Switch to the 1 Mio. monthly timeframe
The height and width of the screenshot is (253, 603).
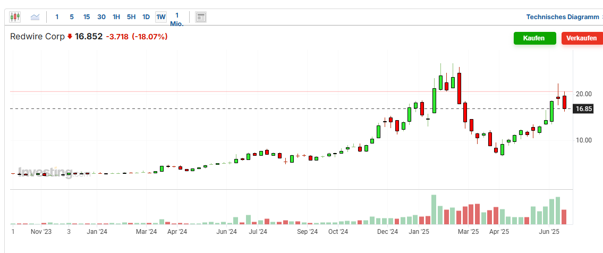[177, 19]
